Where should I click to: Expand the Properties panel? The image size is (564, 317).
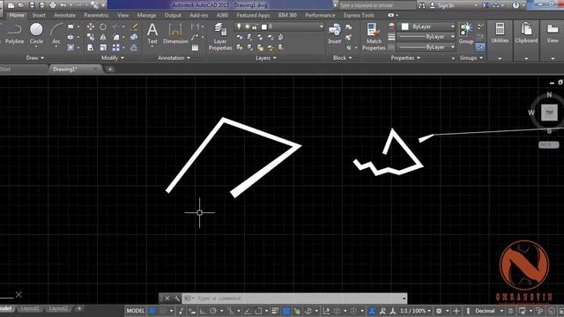[405, 58]
